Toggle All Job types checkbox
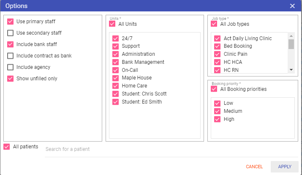Image resolution: width=302 pixels, height=175 pixels. pos(214,24)
